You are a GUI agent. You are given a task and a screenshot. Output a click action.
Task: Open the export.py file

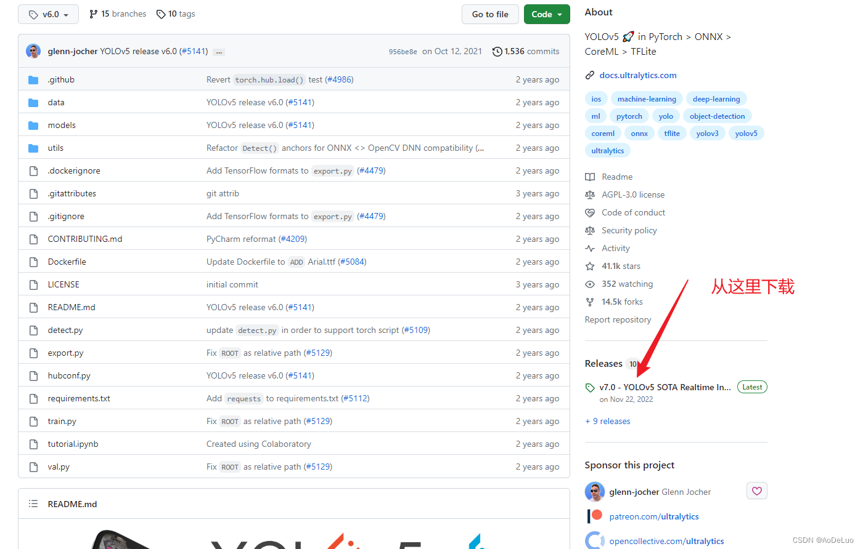65,353
